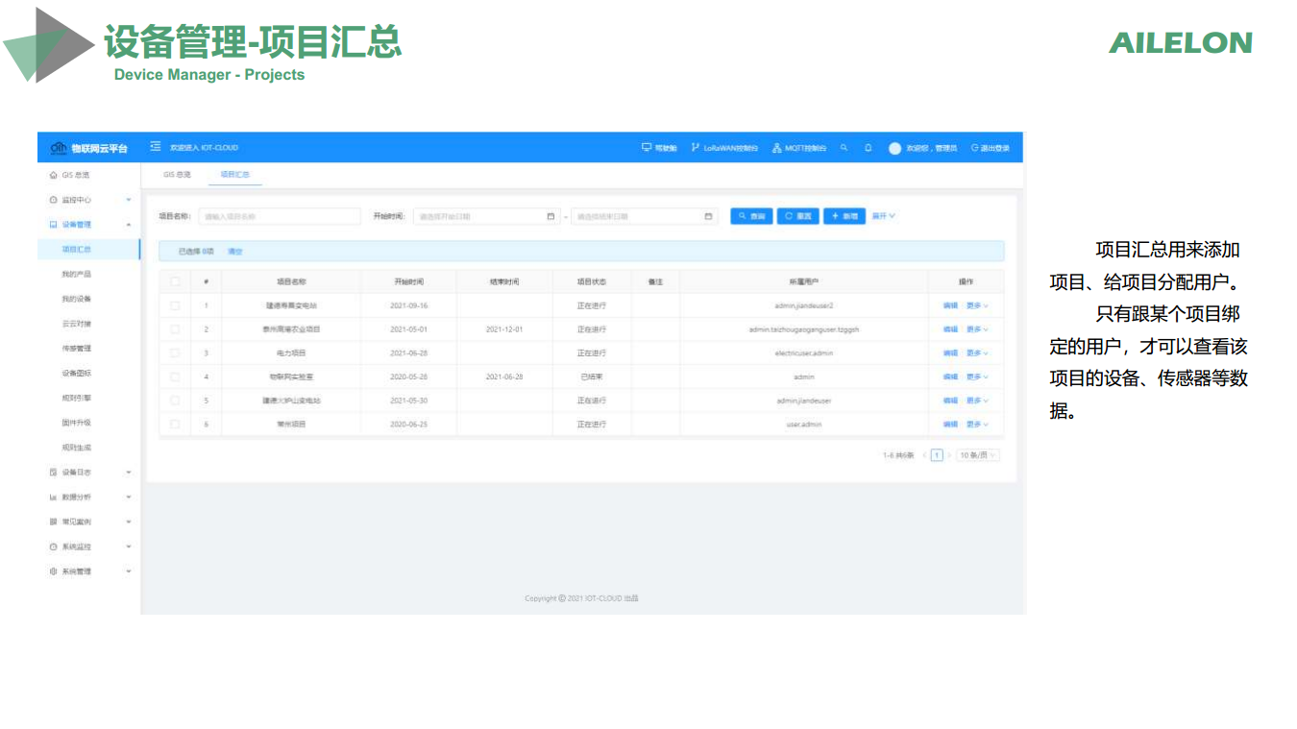Screen dimensions: 1297x729
Task: Open 更多 menu for the electricuser,admin row
Action: [x=977, y=352]
